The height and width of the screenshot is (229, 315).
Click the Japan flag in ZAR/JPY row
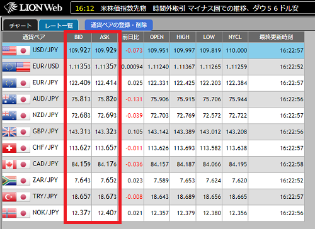[23, 181]
